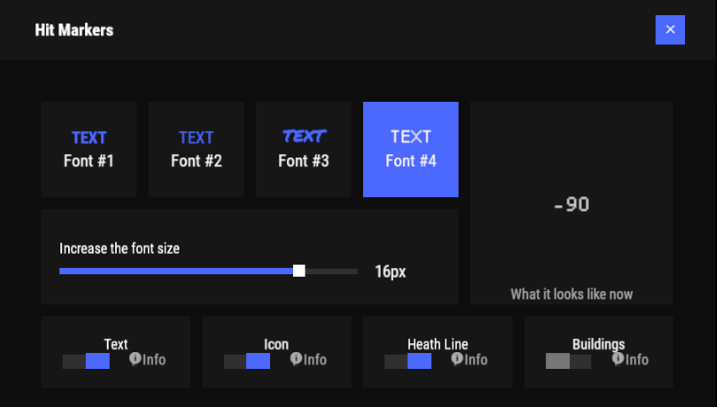Click the font size slider handle
This screenshot has width=717, height=407.
(x=299, y=271)
